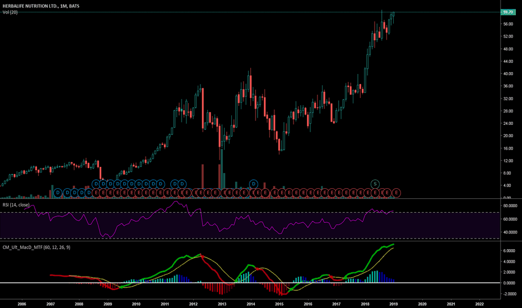Click the 2012 year label on time axis
Screen dimensions: 522x308
[x=193, y=304]
